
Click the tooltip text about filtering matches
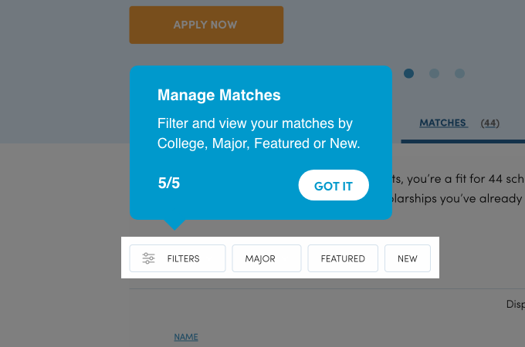(x=259, y=133)
